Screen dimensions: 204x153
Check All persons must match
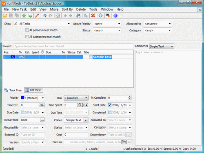point(27,30)
